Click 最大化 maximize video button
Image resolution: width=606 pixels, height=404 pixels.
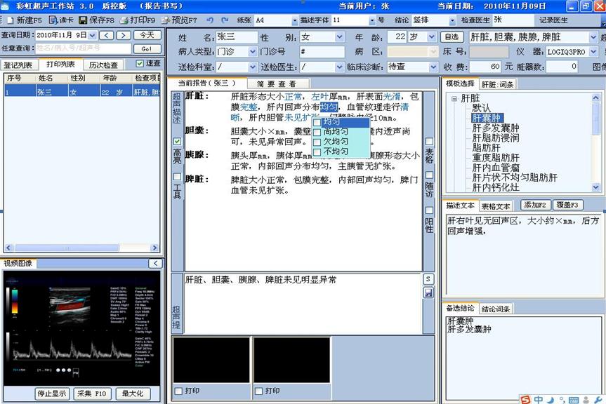point(133,393)
